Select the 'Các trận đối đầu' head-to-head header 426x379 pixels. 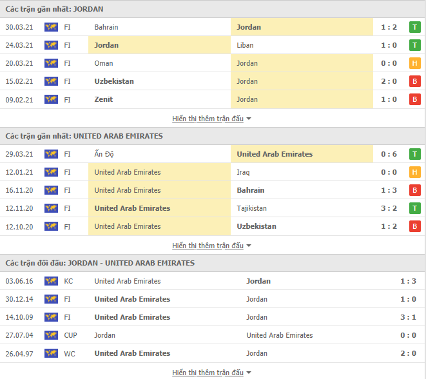point(100,263)
